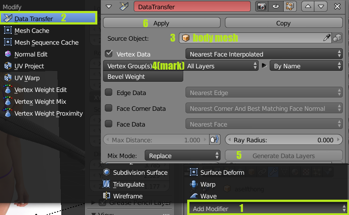This screenshot has width=349, height=215.
Task: Choose Wireframe modifier
Action: (128, 196)
